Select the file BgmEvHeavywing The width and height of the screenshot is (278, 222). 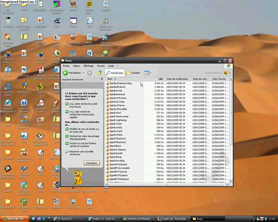click(x=119, y=116)
